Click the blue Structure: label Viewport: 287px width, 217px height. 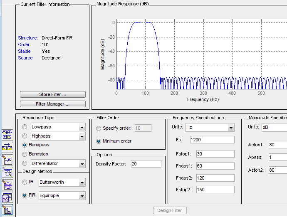coord(28,38)
